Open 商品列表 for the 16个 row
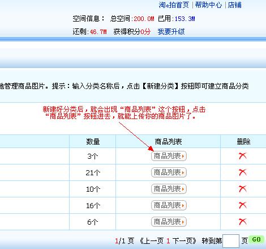Viewport: 266px width, 249px height. (x=169, y=205)
